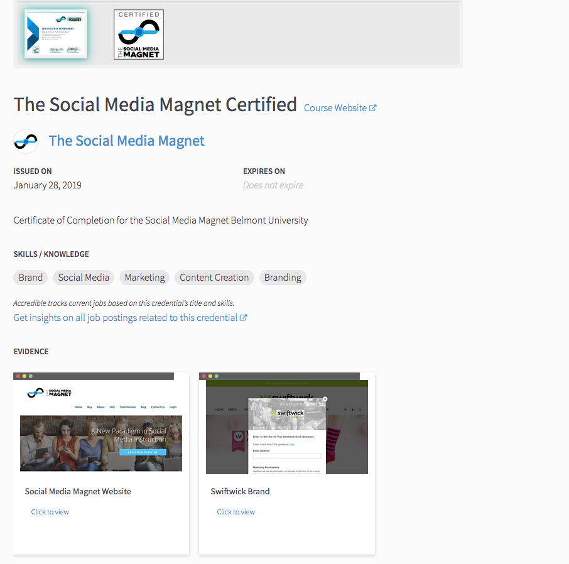Viewport: 569px width, 564px height.
Task: Click to view Swiftwick Brand evidence
Action: (x=236, y=512)
